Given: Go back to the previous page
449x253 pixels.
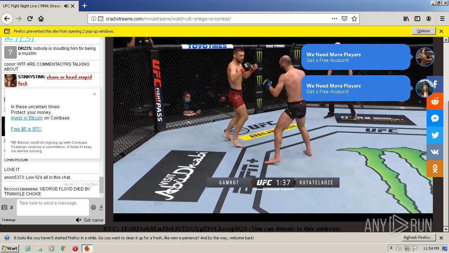Looking at the screenshot, I should tap(7, 19).
